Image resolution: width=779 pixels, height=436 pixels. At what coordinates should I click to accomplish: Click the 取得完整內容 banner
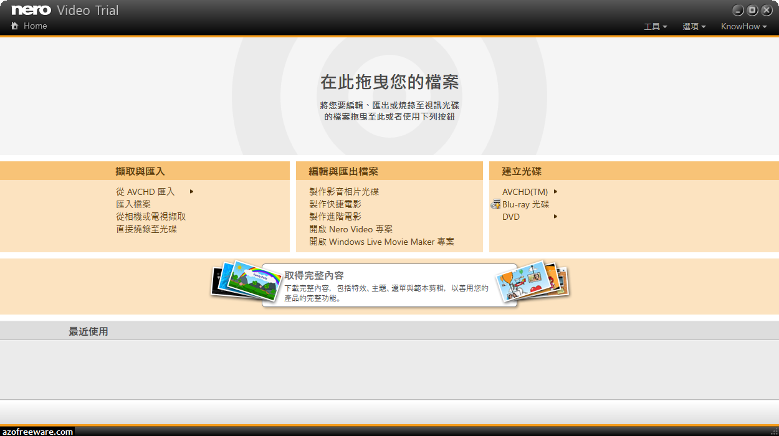tap(389, 285)
